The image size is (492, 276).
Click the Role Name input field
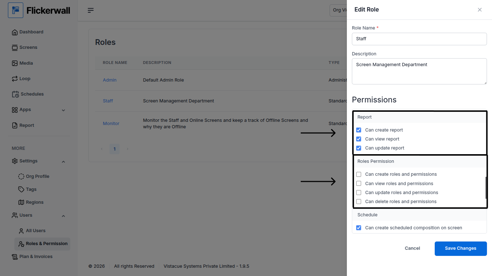(419, 39)
